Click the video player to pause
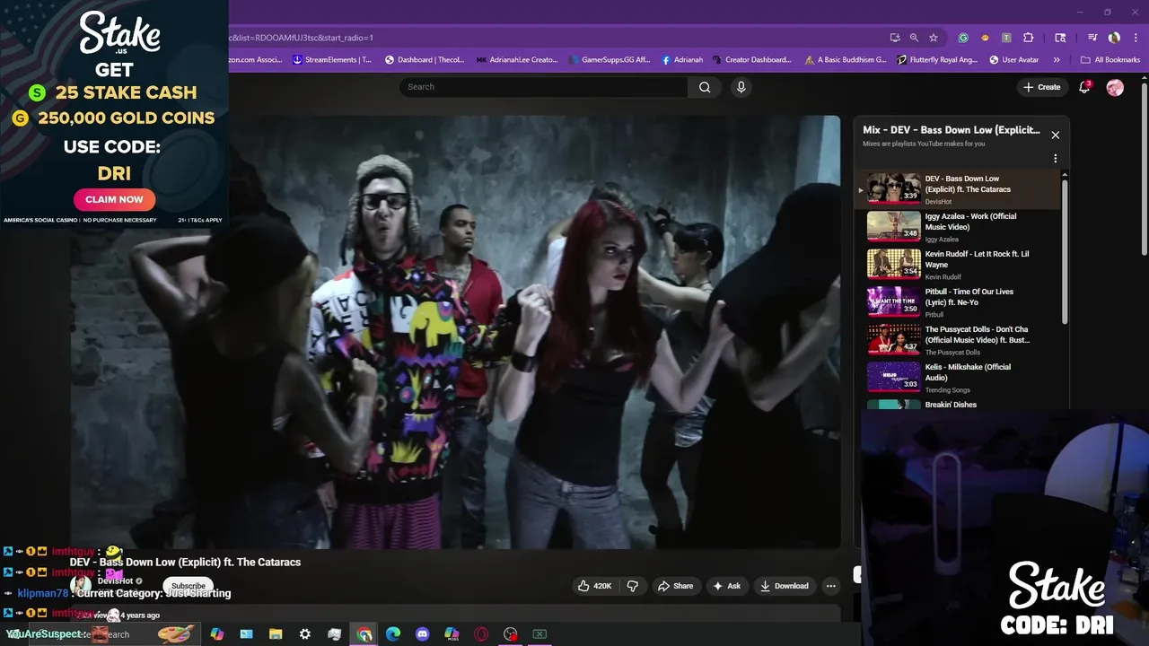The image size is (1149, 646). (x=456, y=332)
